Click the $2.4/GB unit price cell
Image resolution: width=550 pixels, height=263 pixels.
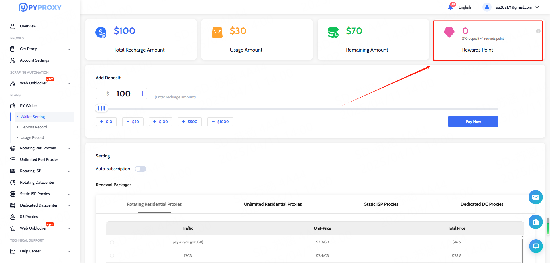322,256
